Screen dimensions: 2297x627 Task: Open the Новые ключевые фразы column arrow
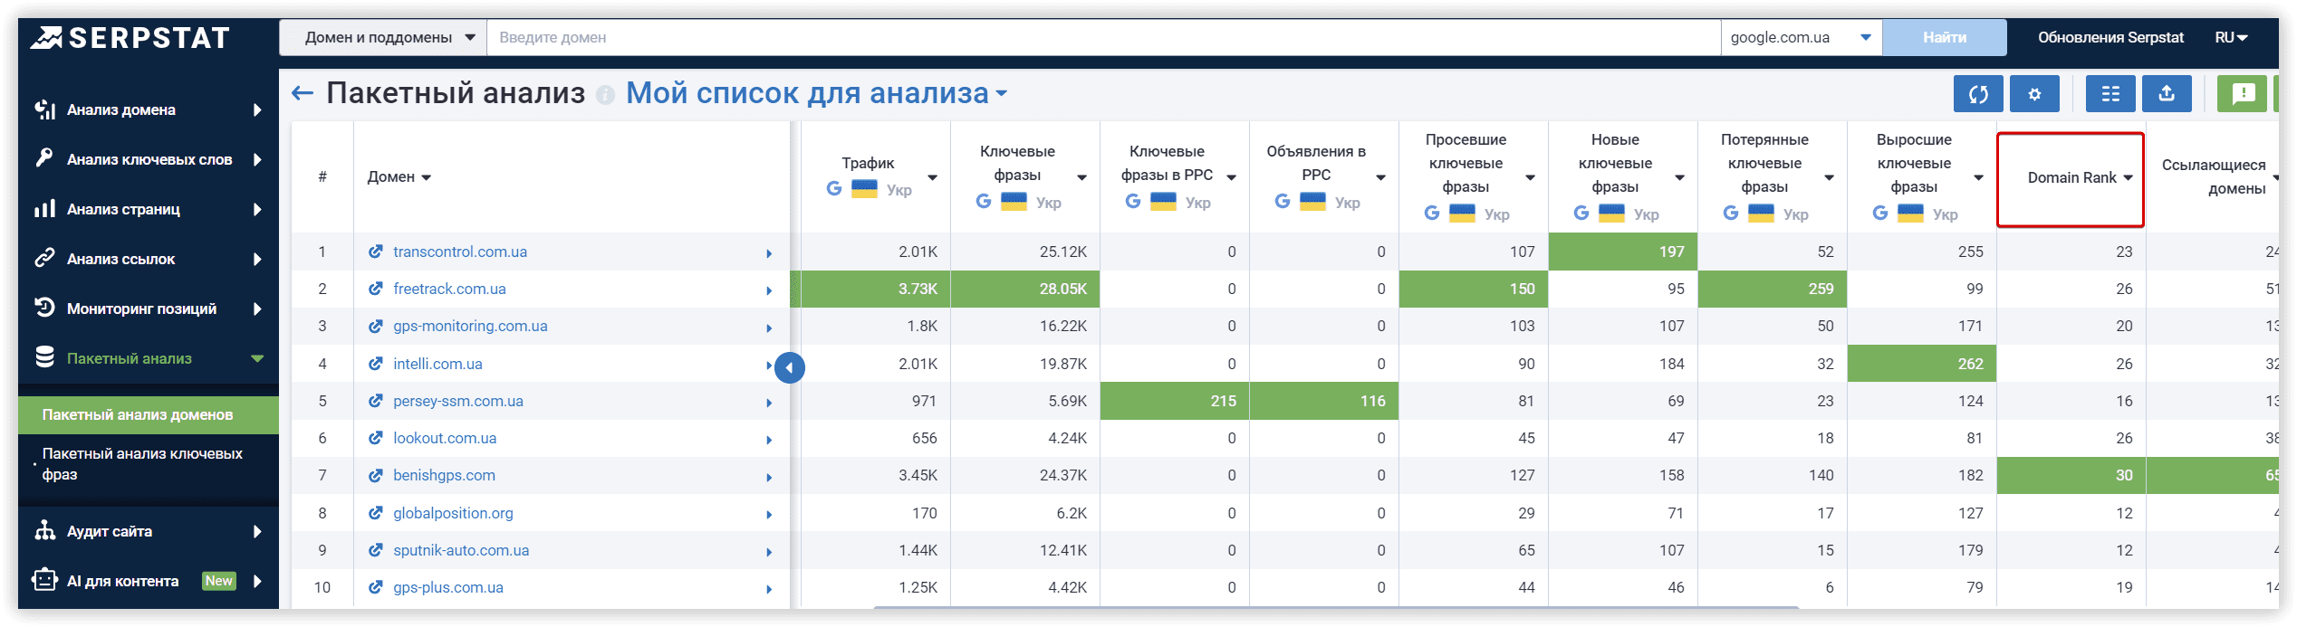point(1679,177)
